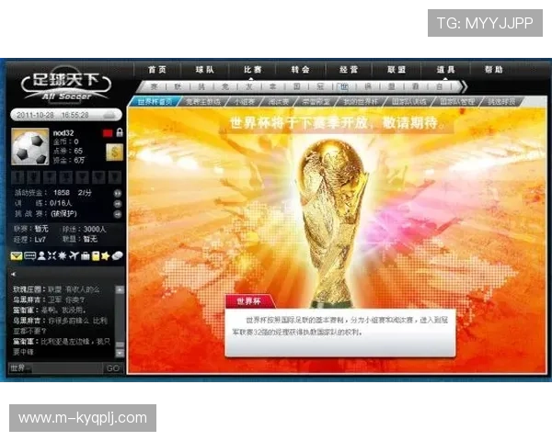Select the 冠 submenu item
Screen dimensions: 552x441
[x=320, y=86]
